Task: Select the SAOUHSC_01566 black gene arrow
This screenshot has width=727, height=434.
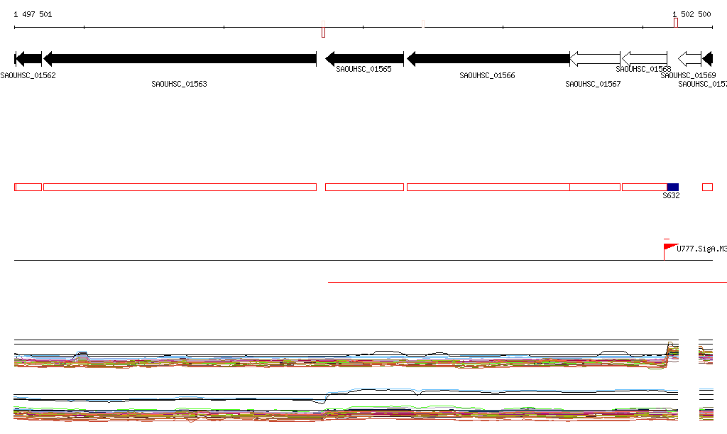Action: pos(488,59)
